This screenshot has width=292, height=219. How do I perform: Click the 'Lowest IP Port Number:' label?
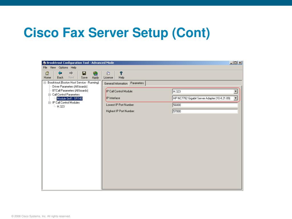120,105
